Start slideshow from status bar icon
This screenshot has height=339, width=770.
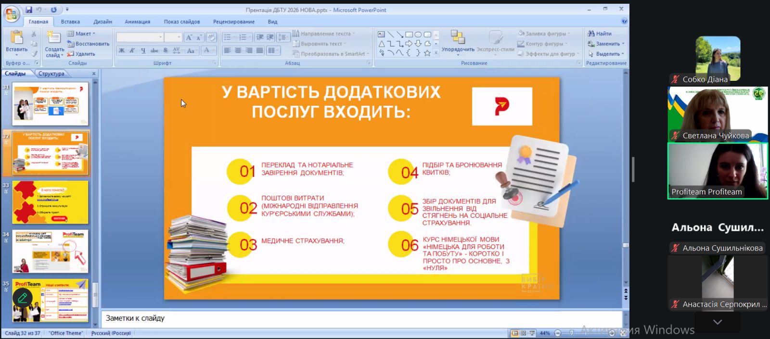pyautogui.click(x=532, y=333)
